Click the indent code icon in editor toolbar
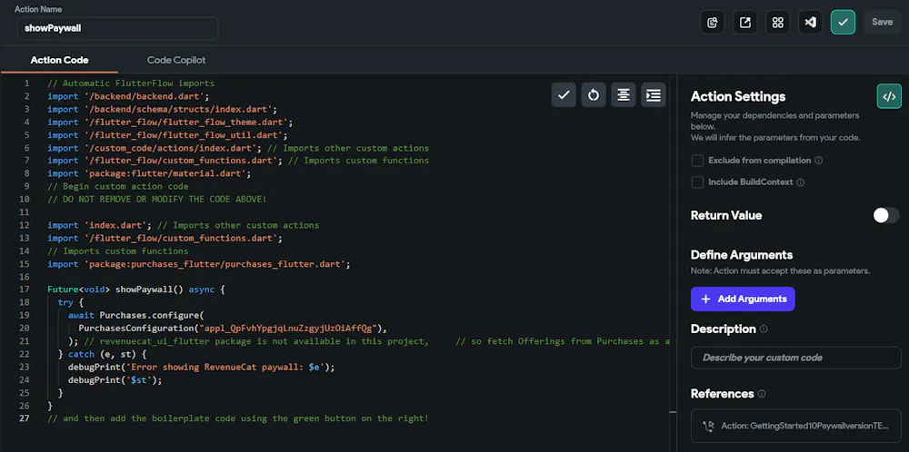The width and height of the screenshot is (909, 452). tap(653, 94)
